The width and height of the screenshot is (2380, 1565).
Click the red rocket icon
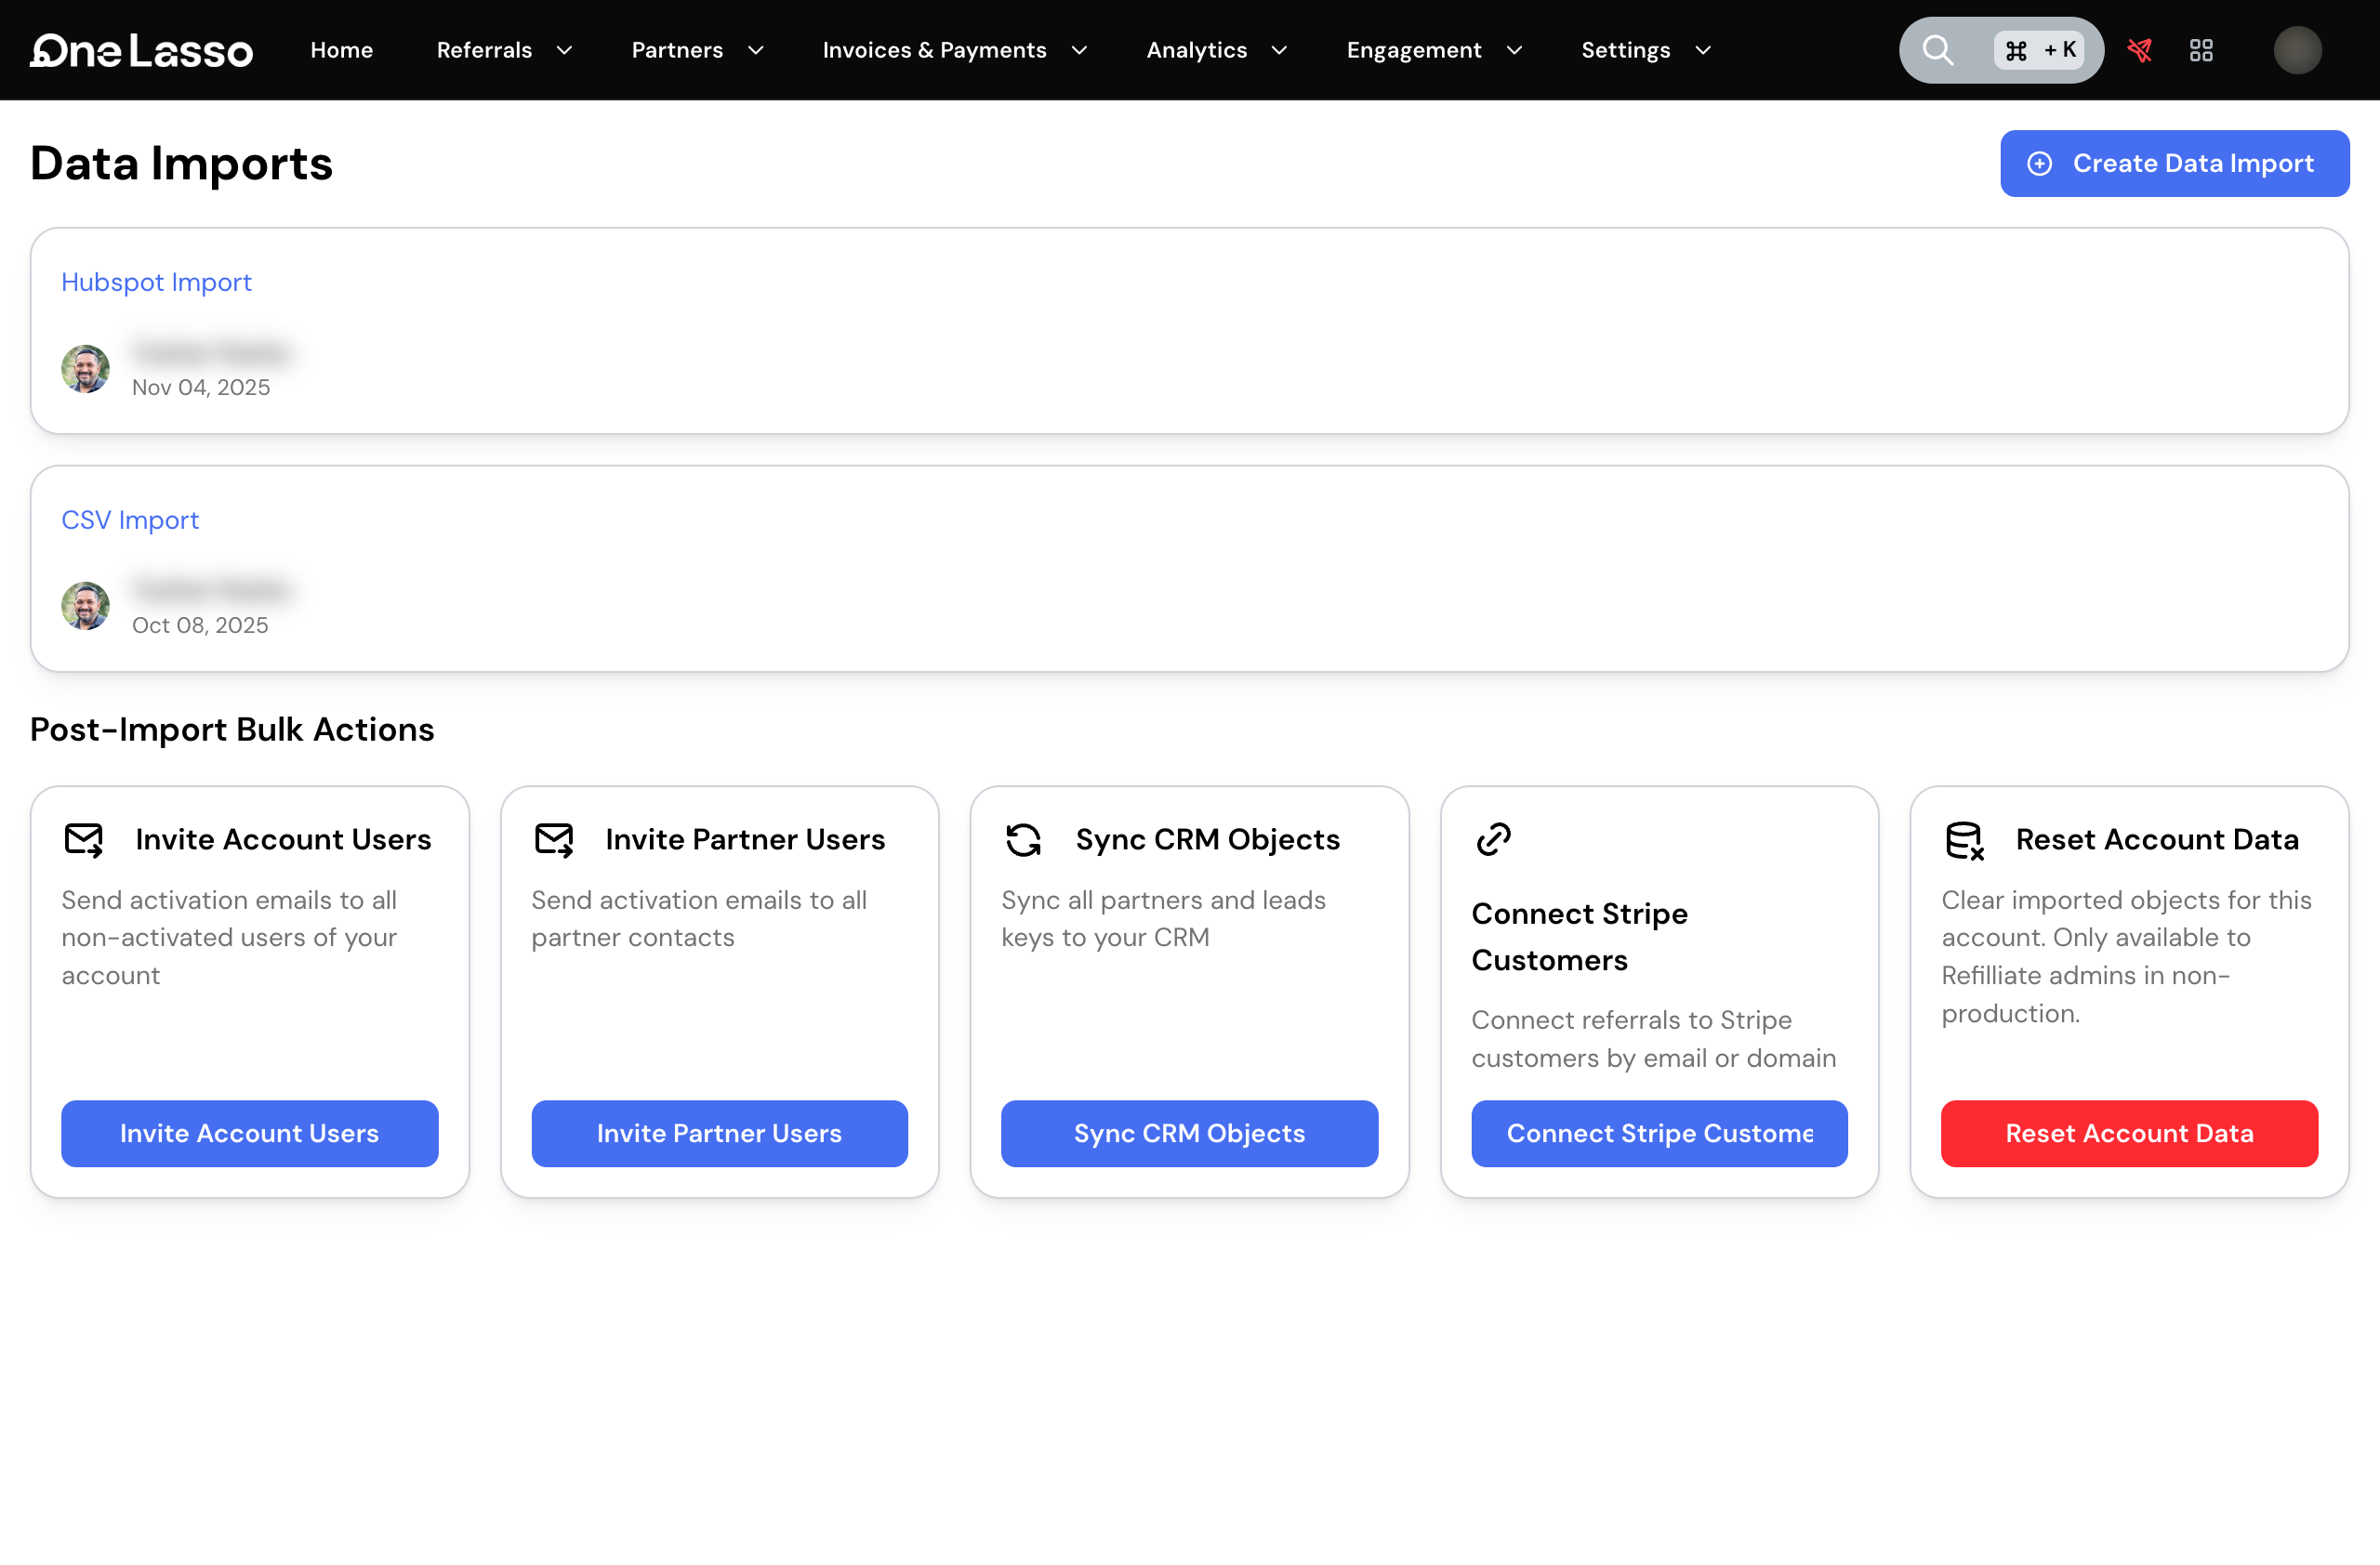pyautogui.click(x=2139, y=50)
